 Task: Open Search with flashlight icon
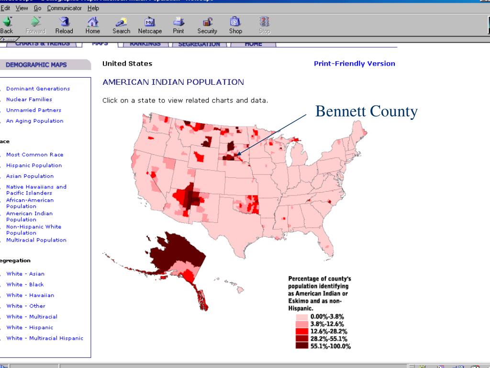click(x=121, y=22)
